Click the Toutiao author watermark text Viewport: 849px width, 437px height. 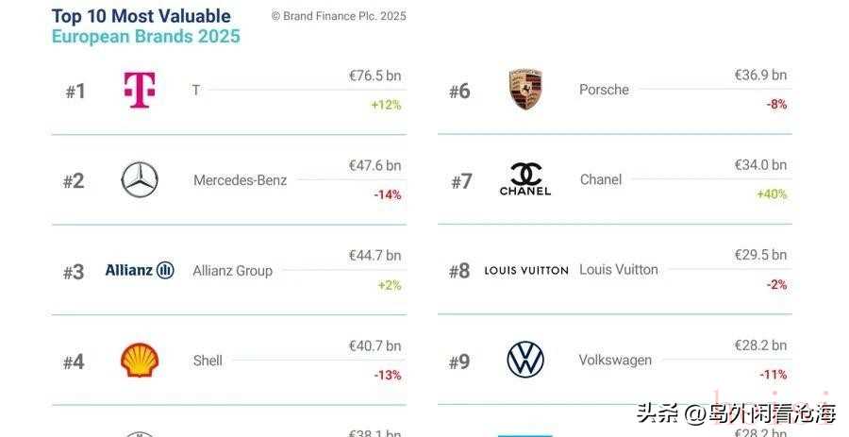point(736,413)
